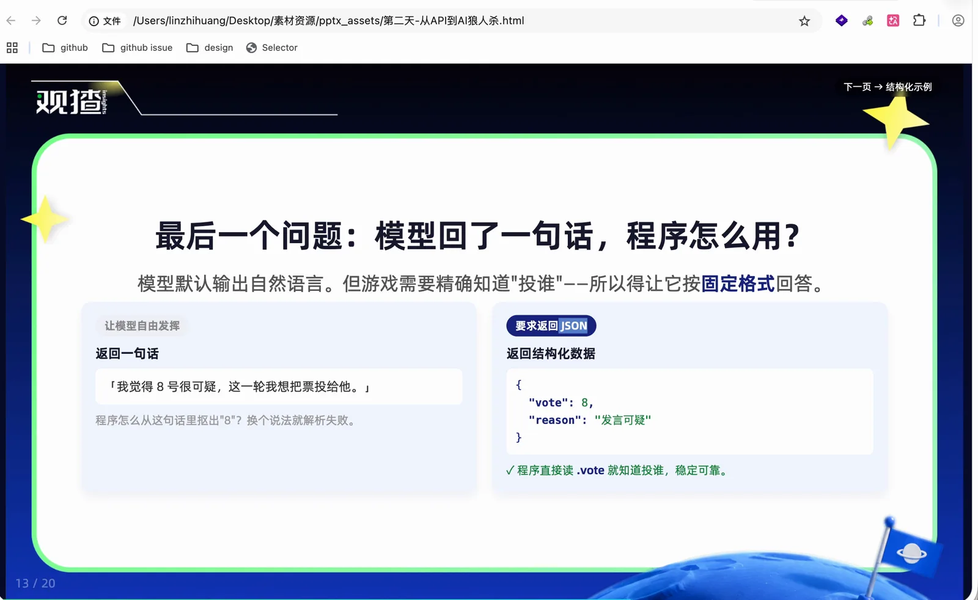
Task: Click the 返回一句话 heading
Action: 127,353
